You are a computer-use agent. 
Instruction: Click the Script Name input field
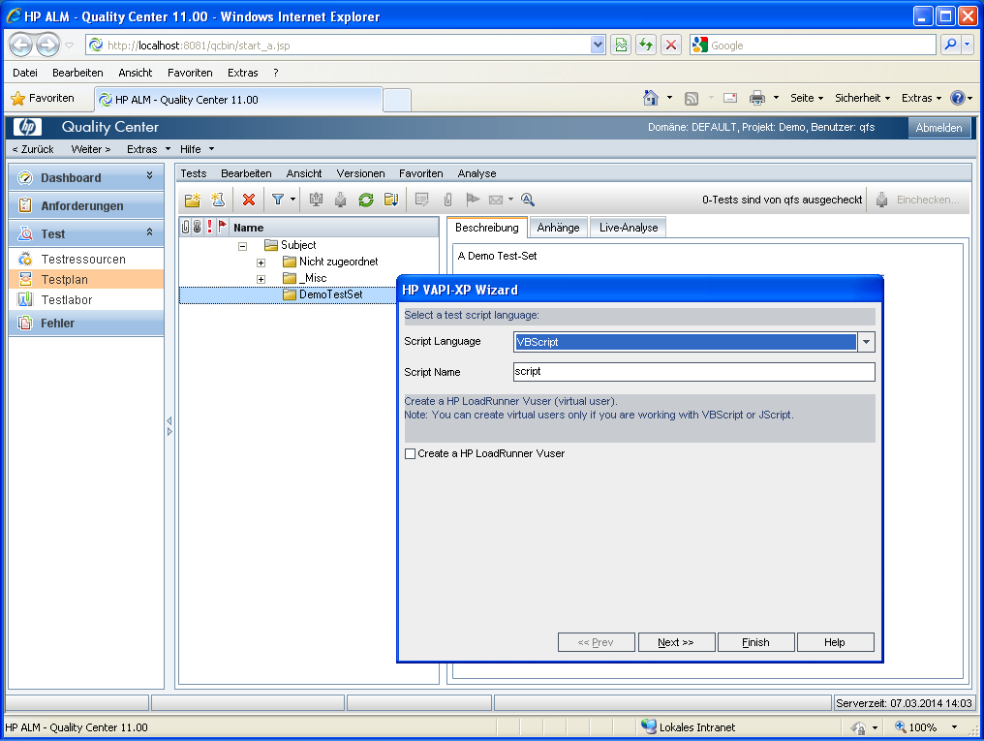pyautogui.click(x=694, y=371)
